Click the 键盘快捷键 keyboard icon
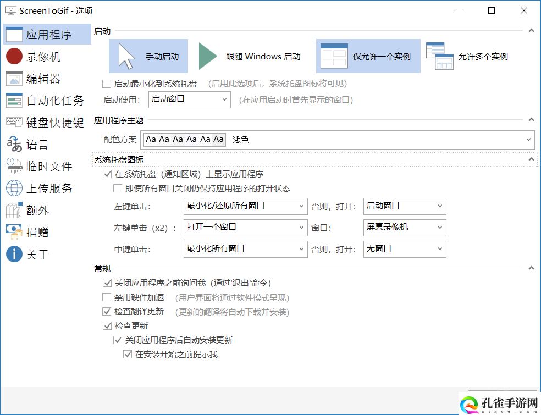This screenshot has height=415, width=541. tap(14, 123)
